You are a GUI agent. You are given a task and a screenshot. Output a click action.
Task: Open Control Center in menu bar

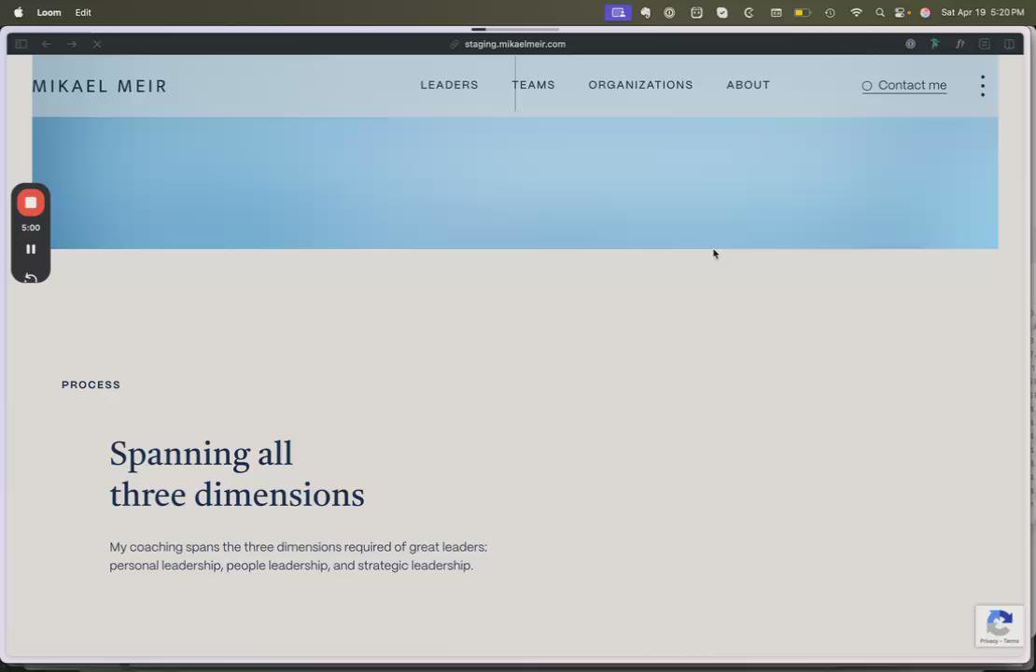902,12
